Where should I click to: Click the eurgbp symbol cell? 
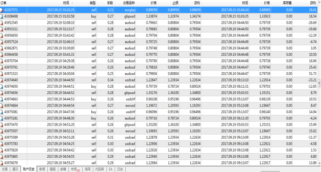pos(130,10)
